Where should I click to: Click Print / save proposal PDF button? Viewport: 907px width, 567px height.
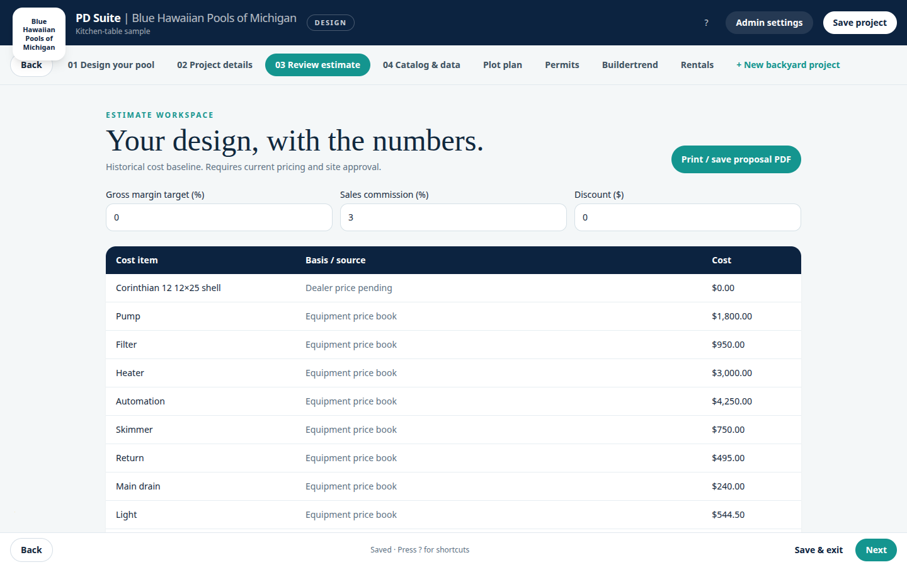736,159
